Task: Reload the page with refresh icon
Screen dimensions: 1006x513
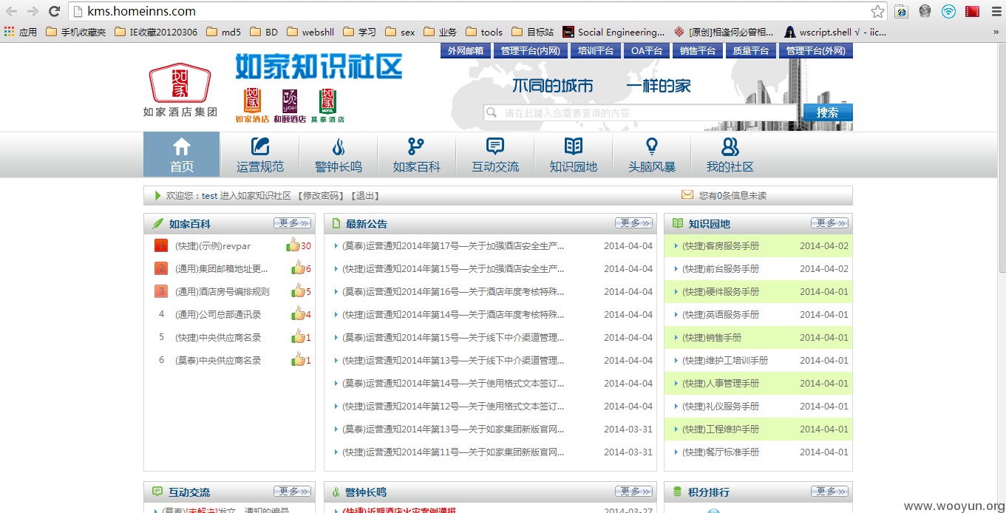Action: point(54,11)
